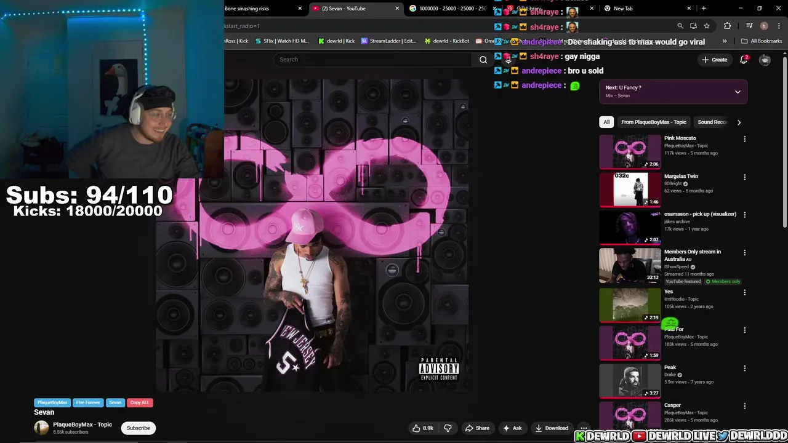Click the Share button
788x443 pixels.
pyautogui.click(x=477, y=428)
